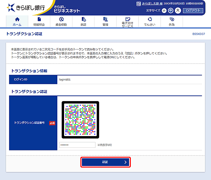The image size is (211, 180).
Task: Click the foreign exchange coin icon above 外為
Action: click(x=172, y=19)
